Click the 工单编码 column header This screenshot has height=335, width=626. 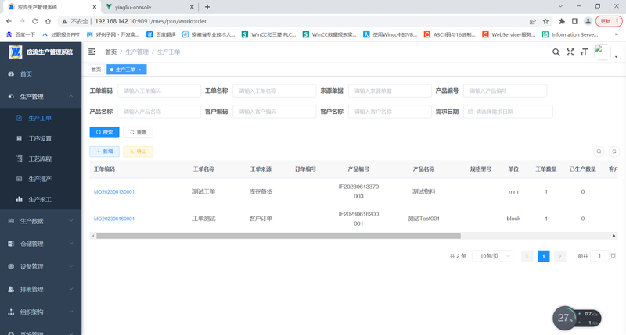click(x=104, y=169)
